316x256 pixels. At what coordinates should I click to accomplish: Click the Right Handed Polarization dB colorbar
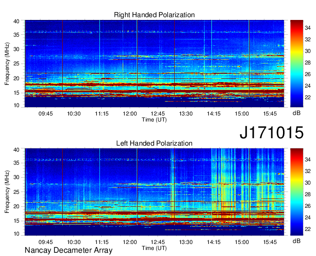[296, 63]
